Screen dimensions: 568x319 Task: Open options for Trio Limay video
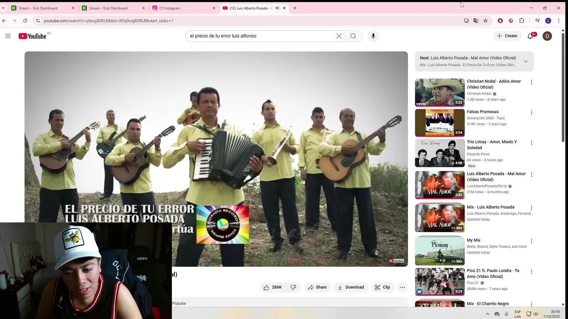point(531,143)
